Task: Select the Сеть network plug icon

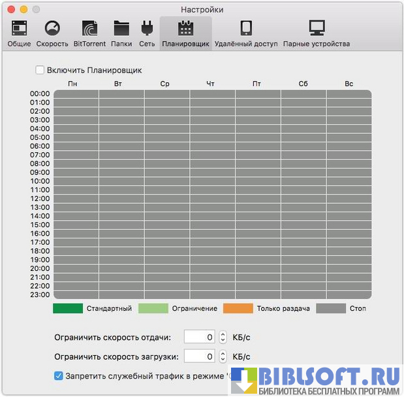Action: coord(146,29)
